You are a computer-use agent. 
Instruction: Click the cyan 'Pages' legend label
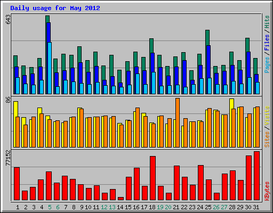[267, 65]
